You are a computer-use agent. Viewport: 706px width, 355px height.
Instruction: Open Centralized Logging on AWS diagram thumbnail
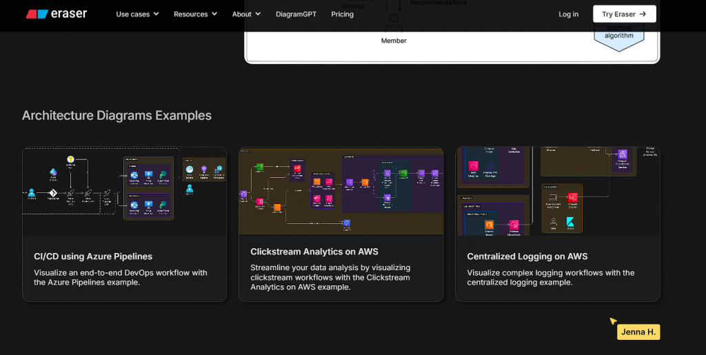[557, 191]
